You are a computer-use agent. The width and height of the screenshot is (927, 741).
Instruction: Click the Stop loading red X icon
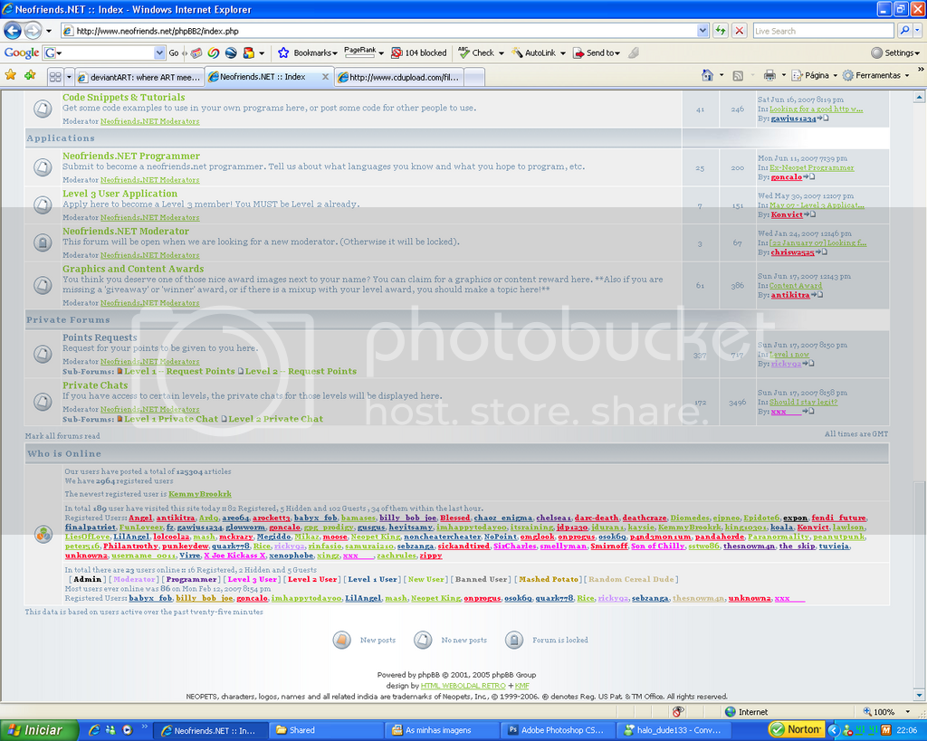(x=740, y=31)
